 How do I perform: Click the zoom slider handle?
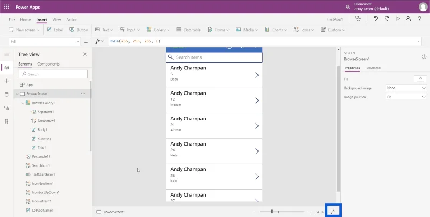272,212
